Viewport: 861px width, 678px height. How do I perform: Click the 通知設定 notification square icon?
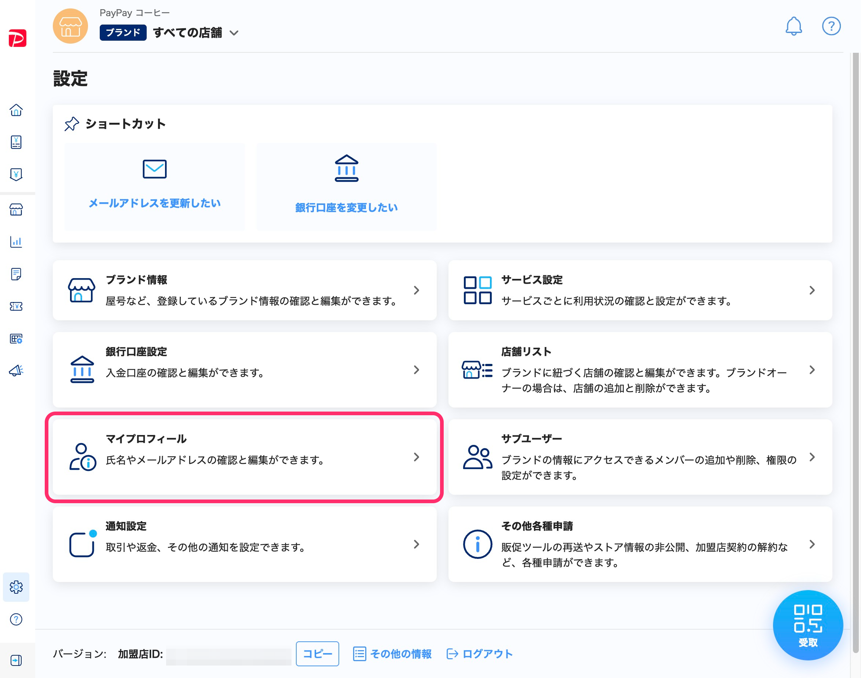pos(83,544)
